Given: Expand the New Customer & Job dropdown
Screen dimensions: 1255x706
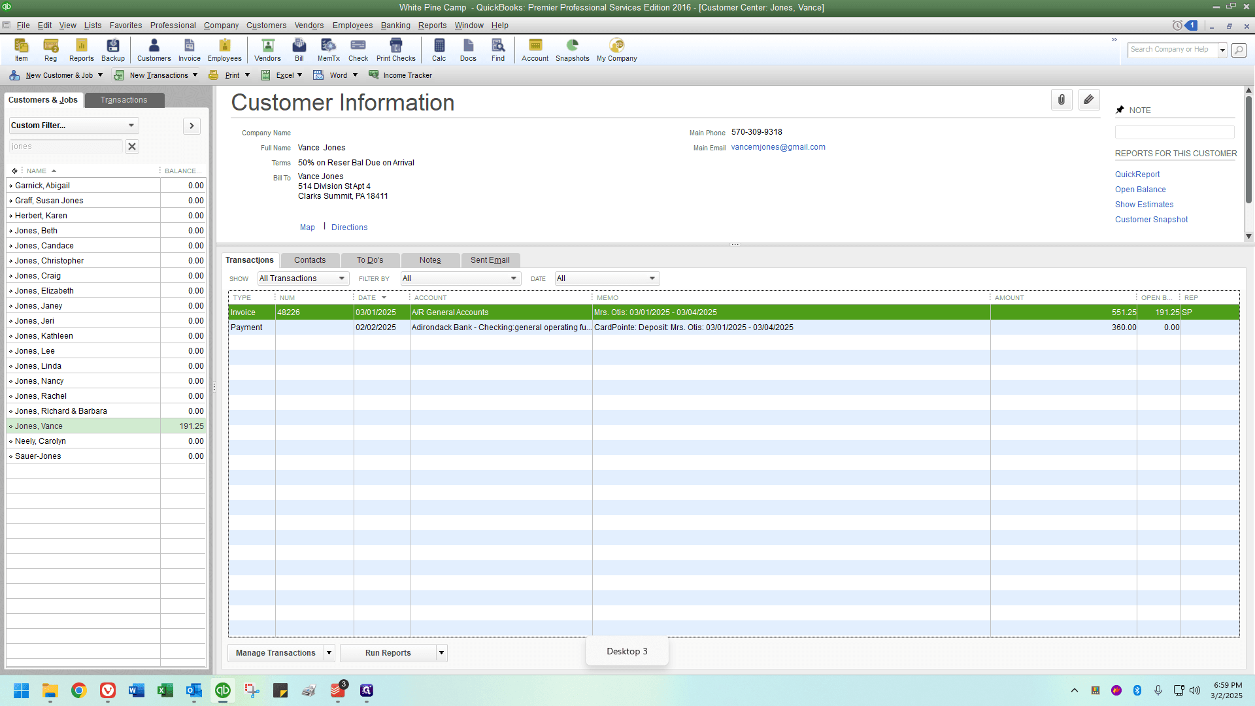Looking at the screenshot, I should click(x=100, y=75).
